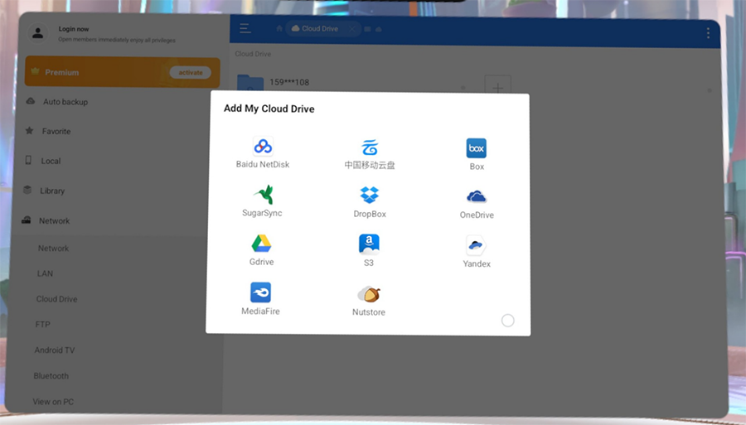This screenshot has width=746, height=425.
Task: Select the OneDrive cloud icon
Action: [x=477, y=196]
